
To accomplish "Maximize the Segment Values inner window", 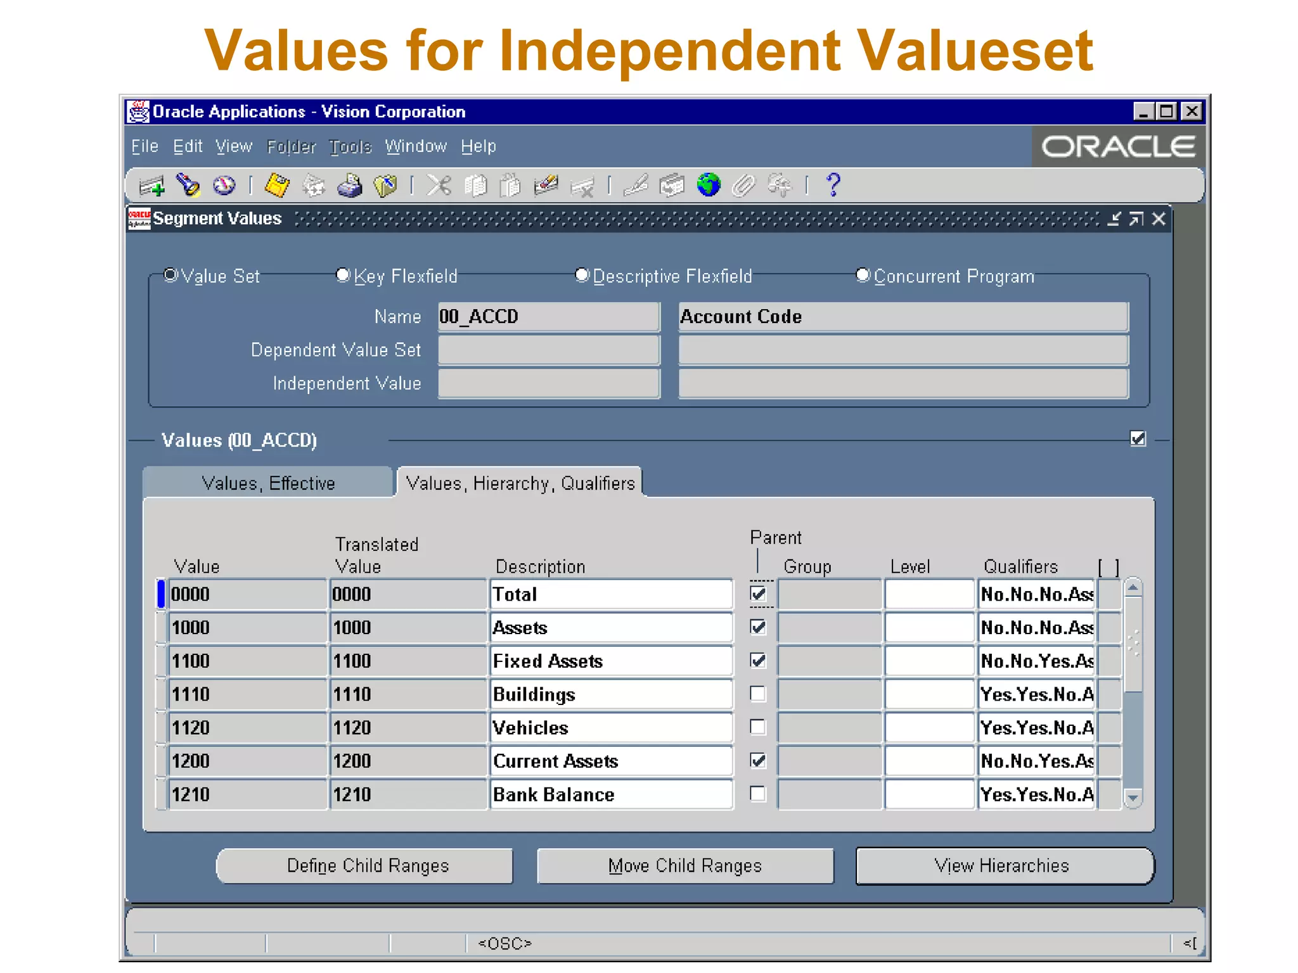I will [x=1136, y=219].
